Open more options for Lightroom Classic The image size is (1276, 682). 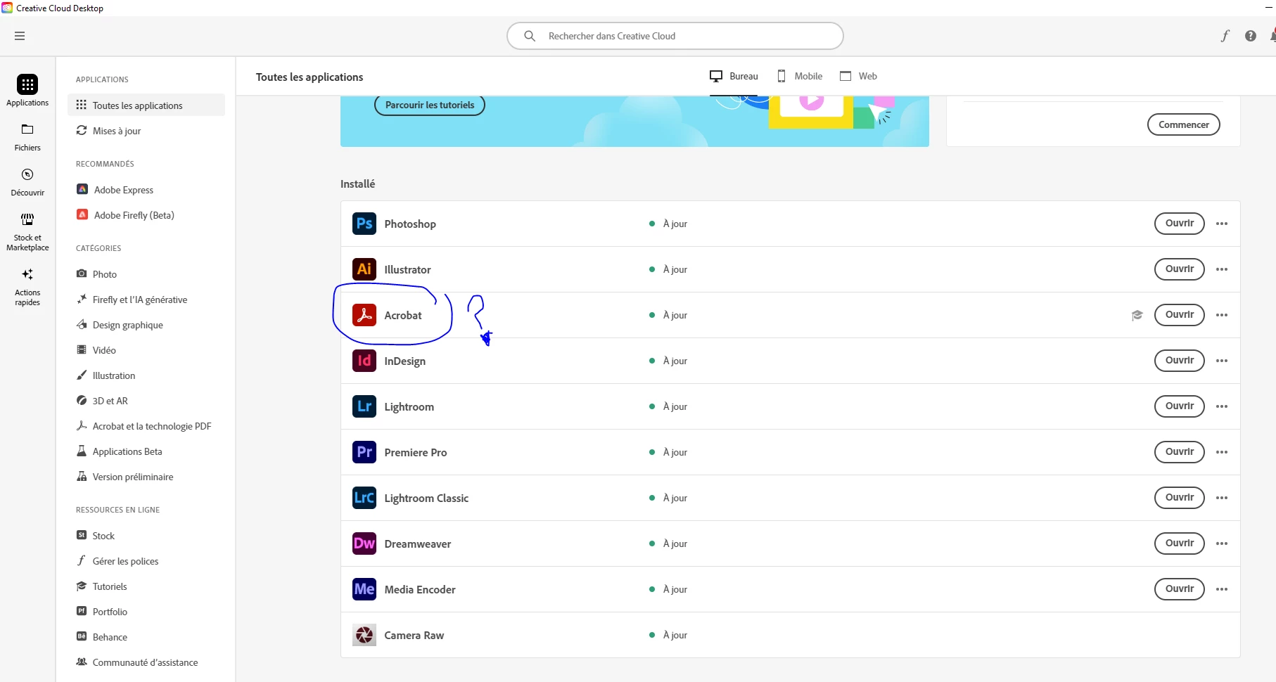[1222, 498]
